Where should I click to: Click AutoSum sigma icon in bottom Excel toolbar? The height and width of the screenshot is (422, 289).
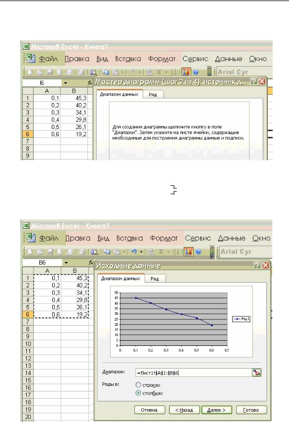coord(161,252)
